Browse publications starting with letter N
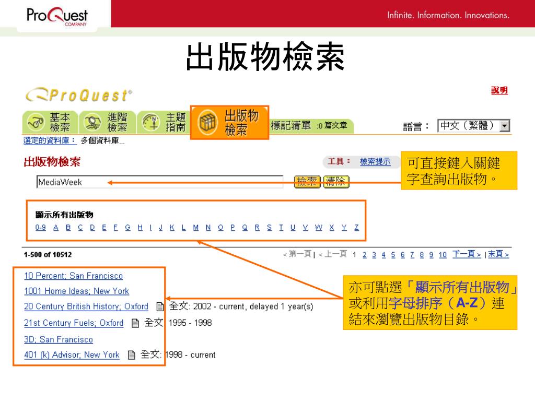Viewport: 535px width, 401px height. click(x=208, y=228)
